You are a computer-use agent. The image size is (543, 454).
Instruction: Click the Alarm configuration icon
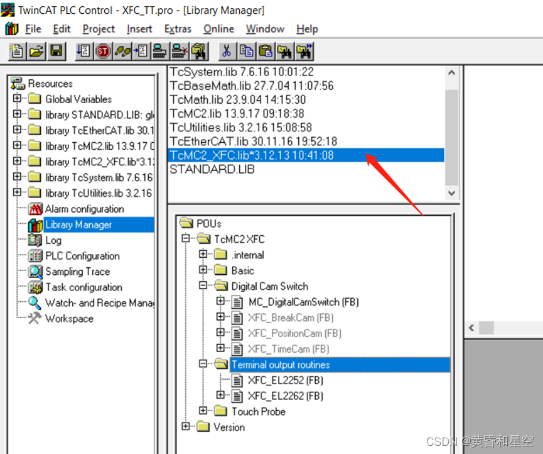[x=35, y=209]
